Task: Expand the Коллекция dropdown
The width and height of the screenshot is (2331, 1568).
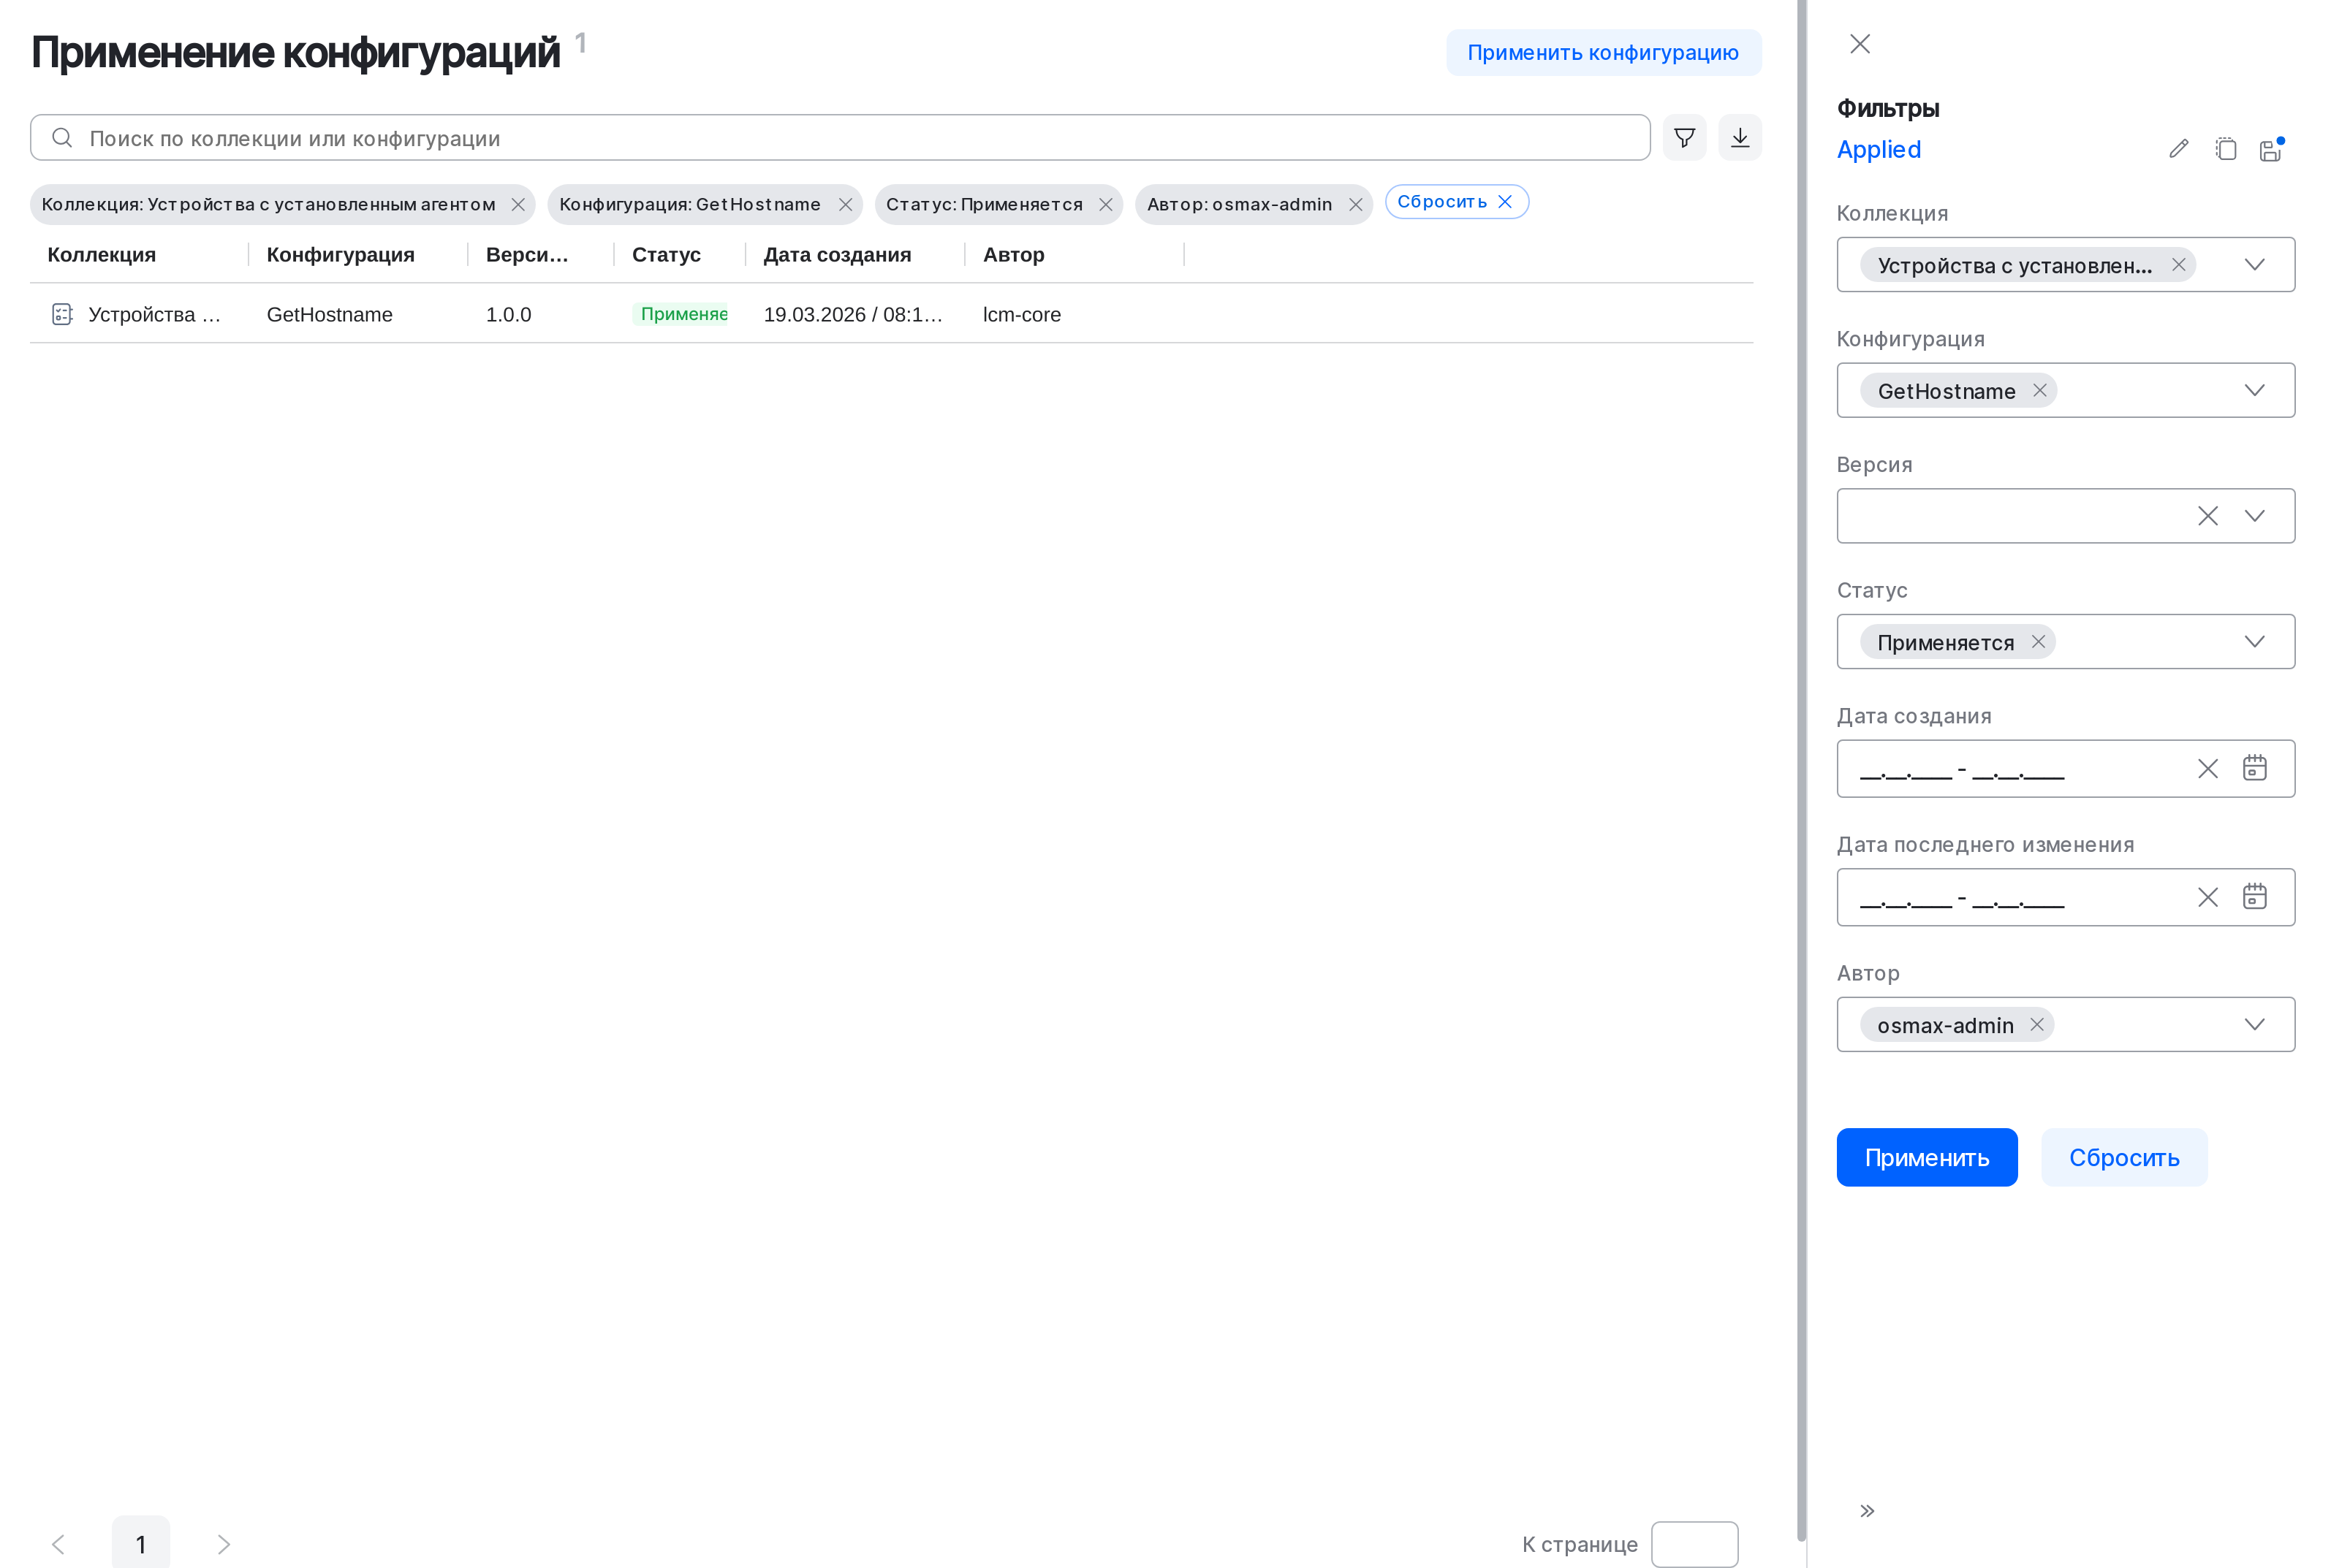Action: click(x=2254, y=264)
